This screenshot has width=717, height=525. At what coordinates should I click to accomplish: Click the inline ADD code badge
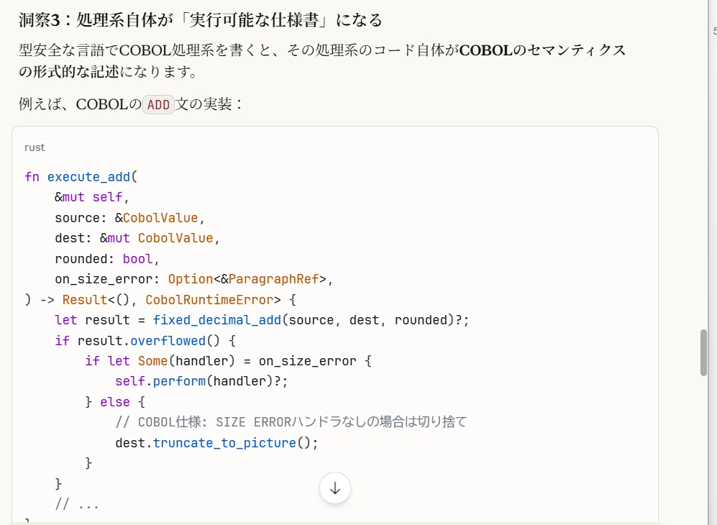click(158, 105)
